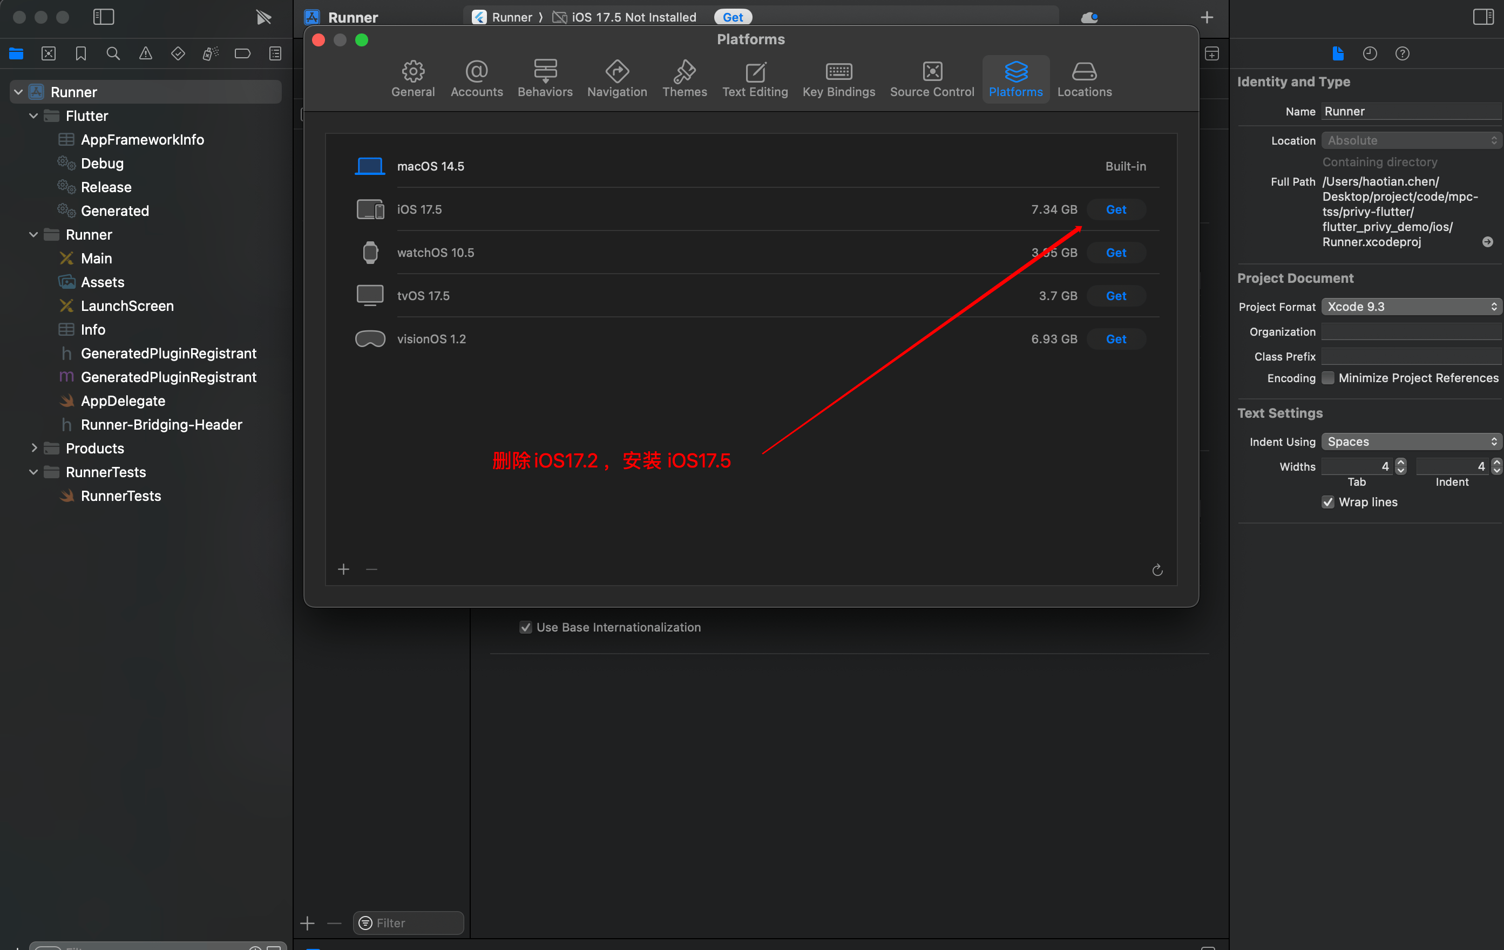
Task: Select AppFrameworkInfo in Flutter group
Action: click(143, 139)
